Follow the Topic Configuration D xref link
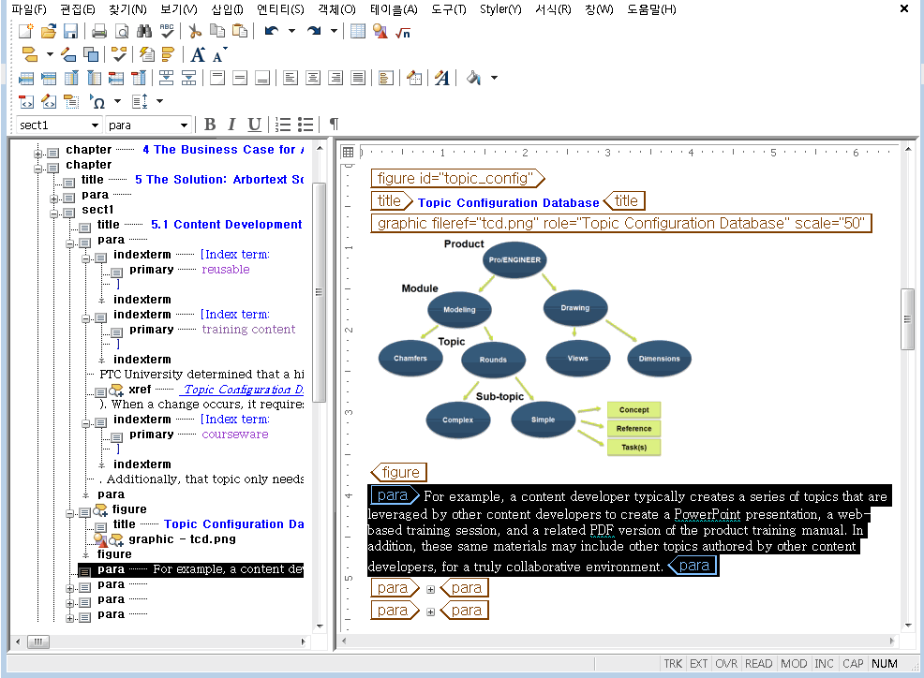 [244, 390]
